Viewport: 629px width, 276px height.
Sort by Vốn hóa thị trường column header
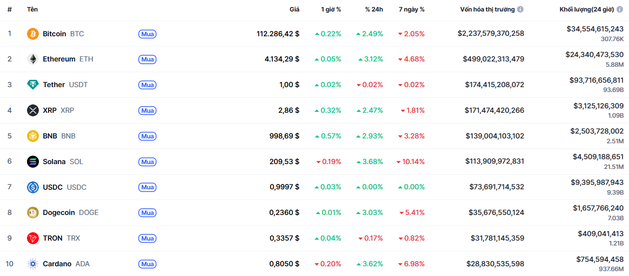(x=488, y=9)
